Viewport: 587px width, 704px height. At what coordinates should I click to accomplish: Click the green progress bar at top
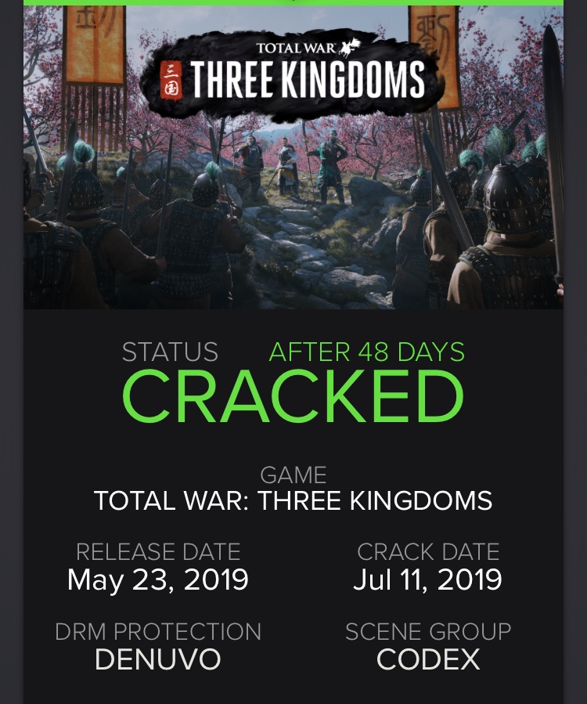tap(293, 2)
